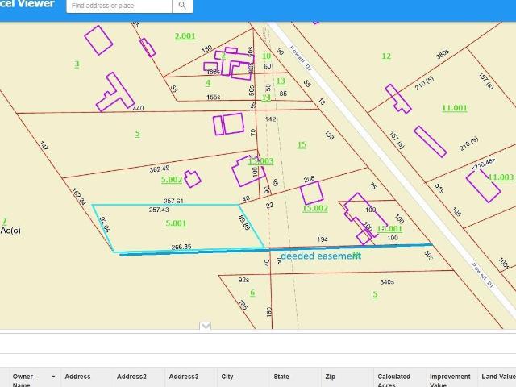
Task: Click the Improvement Value column header
Action: pyautogui.click(x=451, y=380)
